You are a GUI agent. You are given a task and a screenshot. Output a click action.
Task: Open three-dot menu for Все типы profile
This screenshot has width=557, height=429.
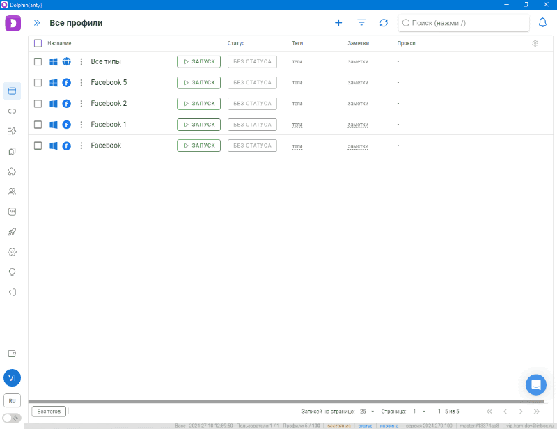(81, 62)
